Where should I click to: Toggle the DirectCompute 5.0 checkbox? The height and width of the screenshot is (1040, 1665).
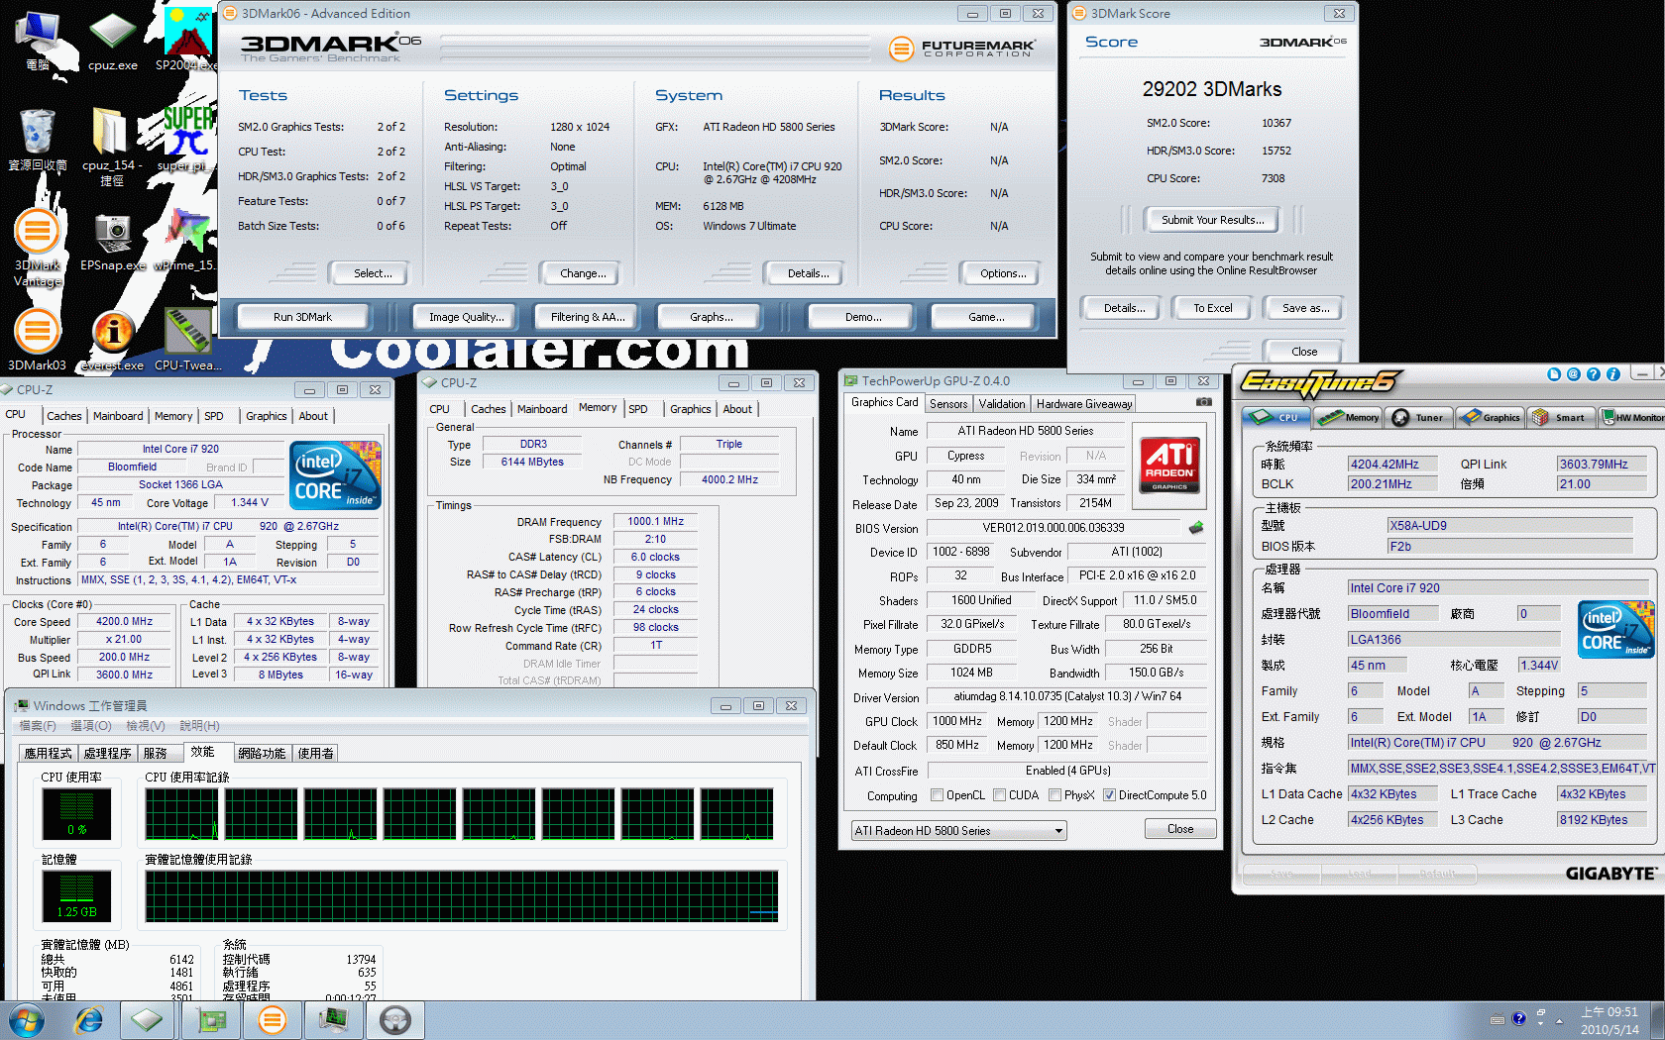(1110, 795)
